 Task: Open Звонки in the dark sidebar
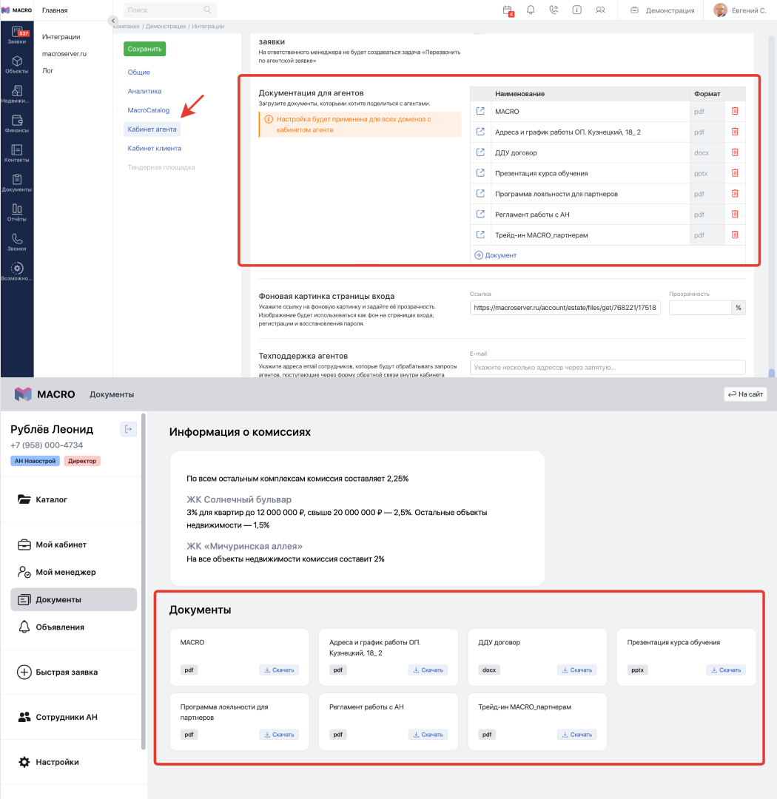[x=17, y=242]
